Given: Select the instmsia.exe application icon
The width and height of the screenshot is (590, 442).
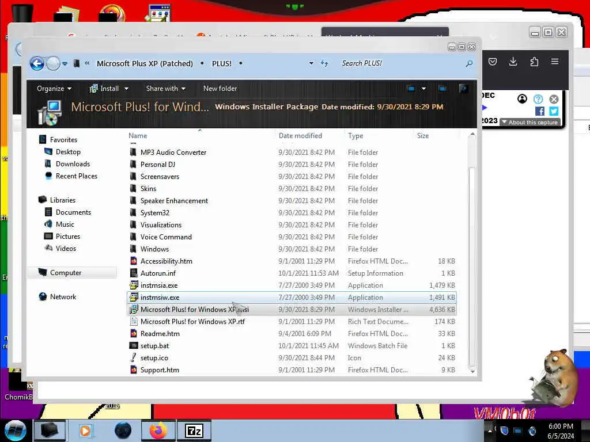Looking at the screenshot, I should click(x=134, y=285).
